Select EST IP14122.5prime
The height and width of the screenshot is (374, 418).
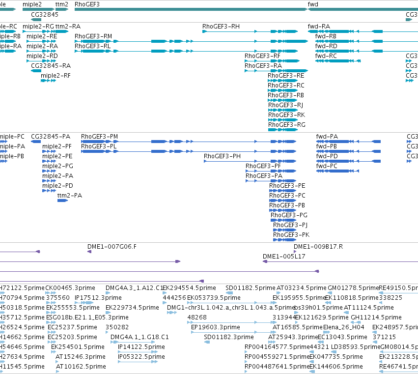point(141,347)
